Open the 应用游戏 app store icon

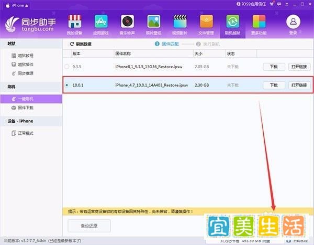[101, 22]
